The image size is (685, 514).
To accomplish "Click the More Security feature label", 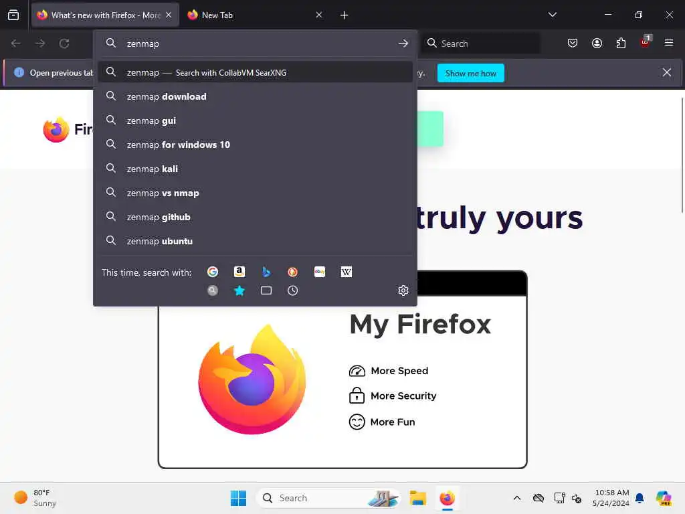I will 403,396.
